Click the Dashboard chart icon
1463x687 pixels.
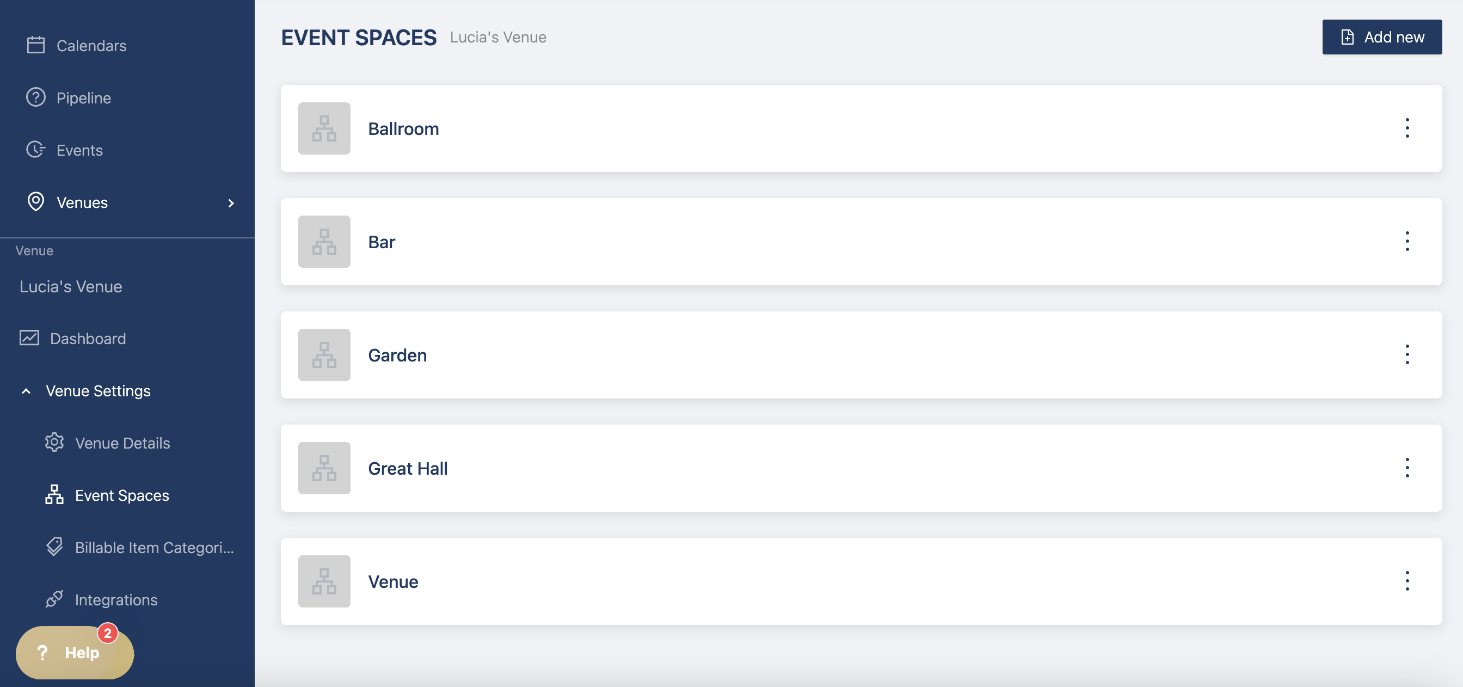[x=29, y=339]
